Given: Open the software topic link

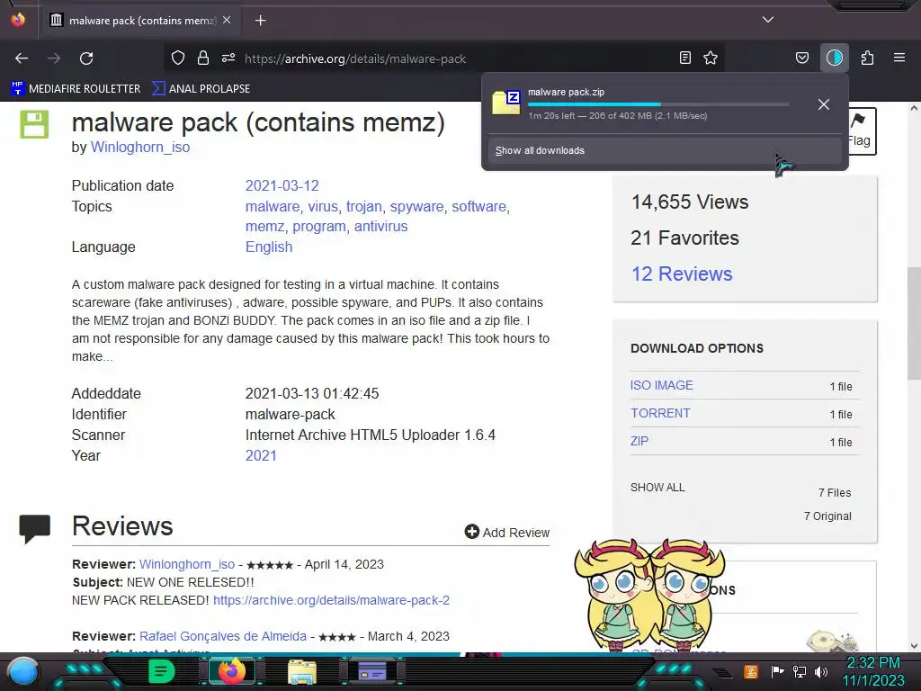Looking at the screenshot, I should click(478, 206).
